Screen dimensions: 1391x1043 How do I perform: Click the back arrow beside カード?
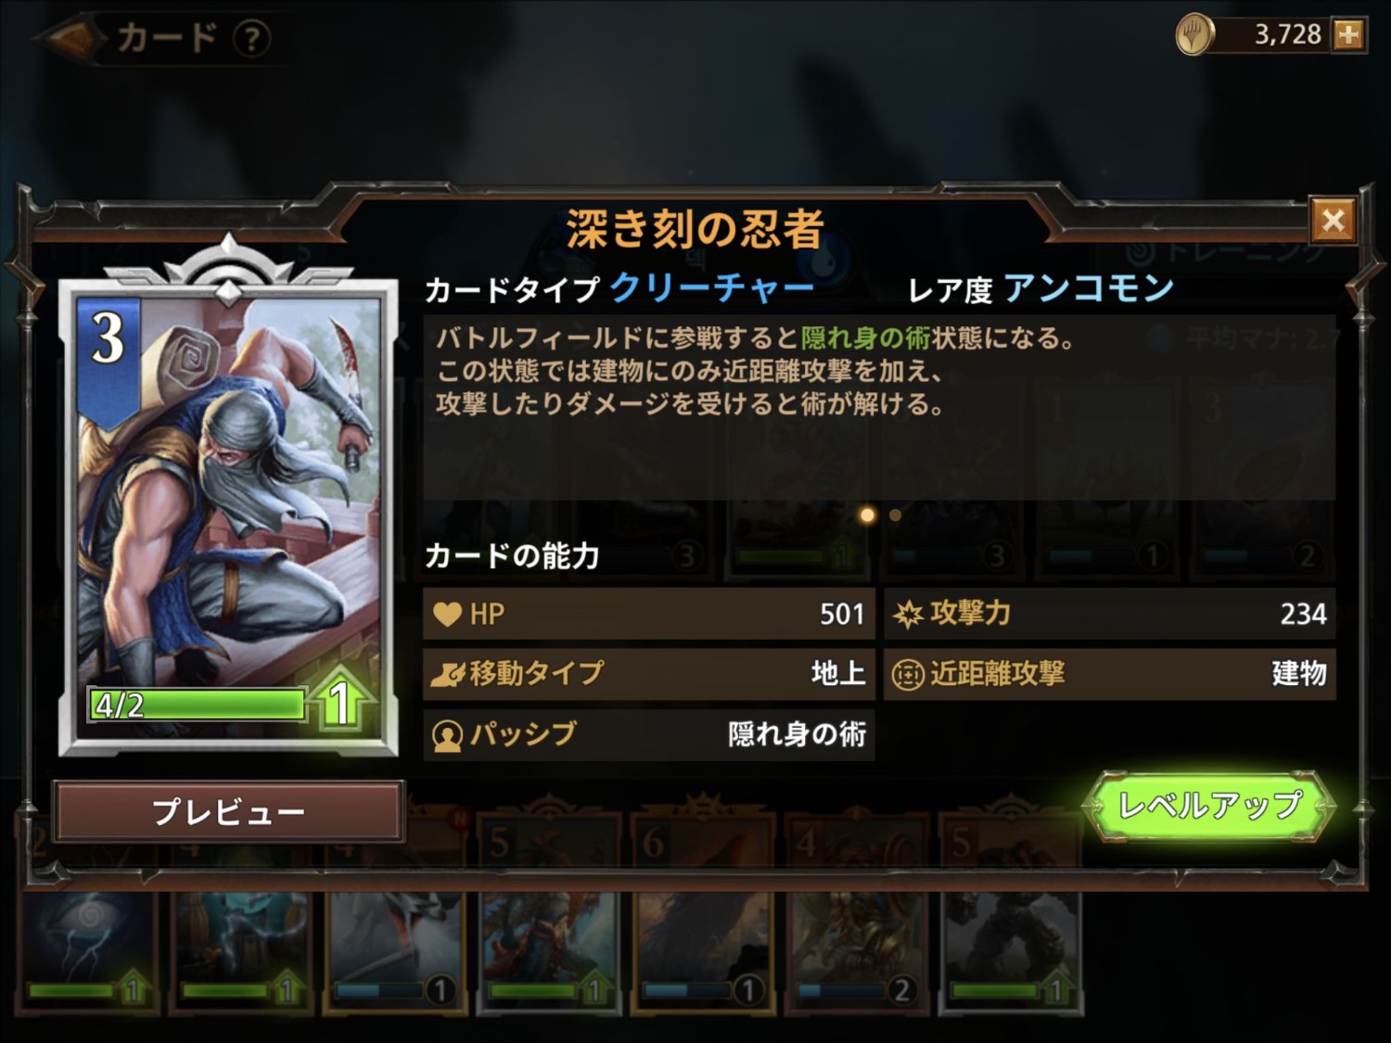click(x=65, y=39)
